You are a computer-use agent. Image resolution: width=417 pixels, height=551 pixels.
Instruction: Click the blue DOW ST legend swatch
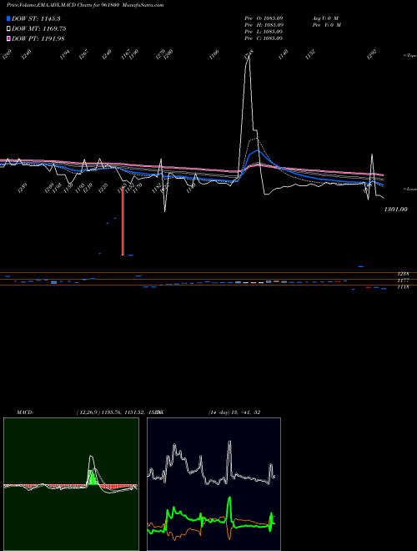pyautogui.click(x=8, y=18)
